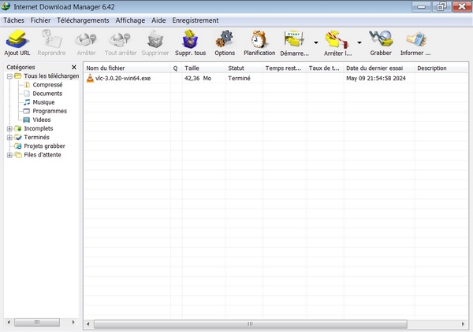Open dropdown arrow next to Arrêter
The image size is (473, 332).
click(359, 43)
